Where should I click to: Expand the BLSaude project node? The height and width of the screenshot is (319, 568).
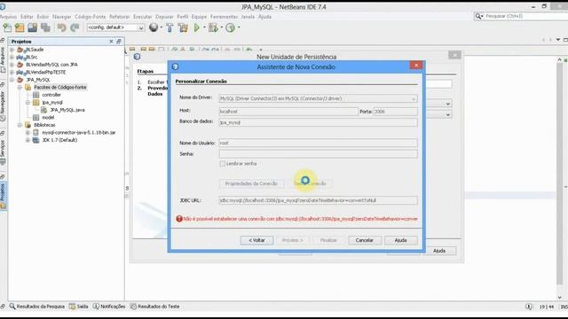(12, 50)
